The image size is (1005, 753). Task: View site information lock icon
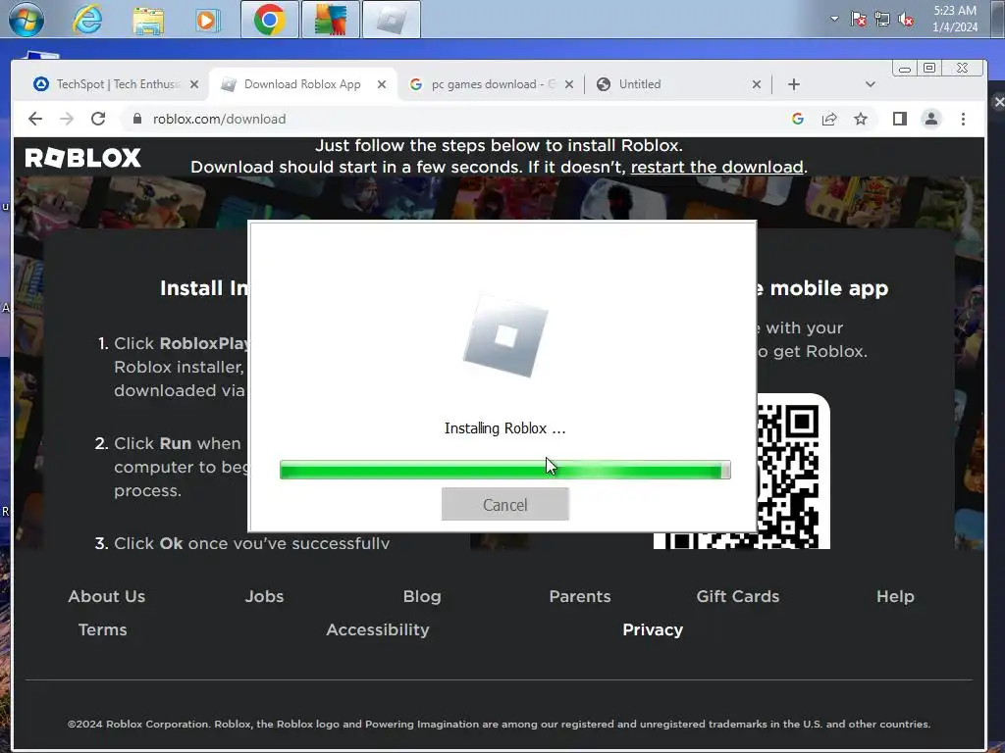(136, 119)
